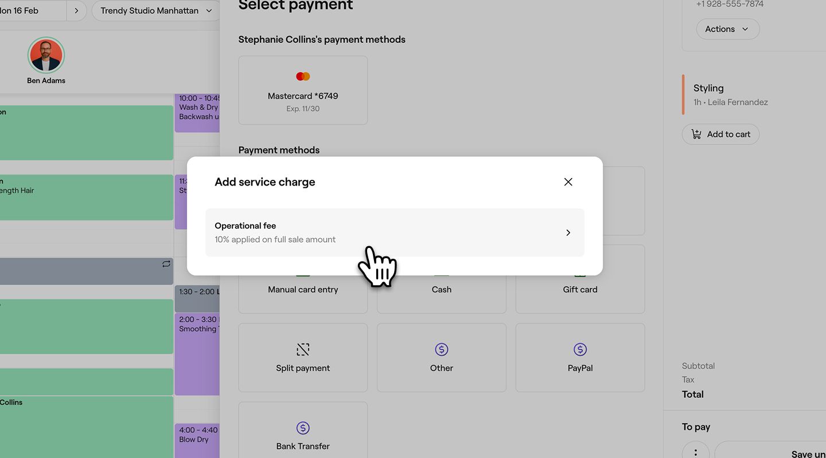Screen dimensions: 826x458
Task: Expand the Actions dropdown menu
Action: coord(727,29)
